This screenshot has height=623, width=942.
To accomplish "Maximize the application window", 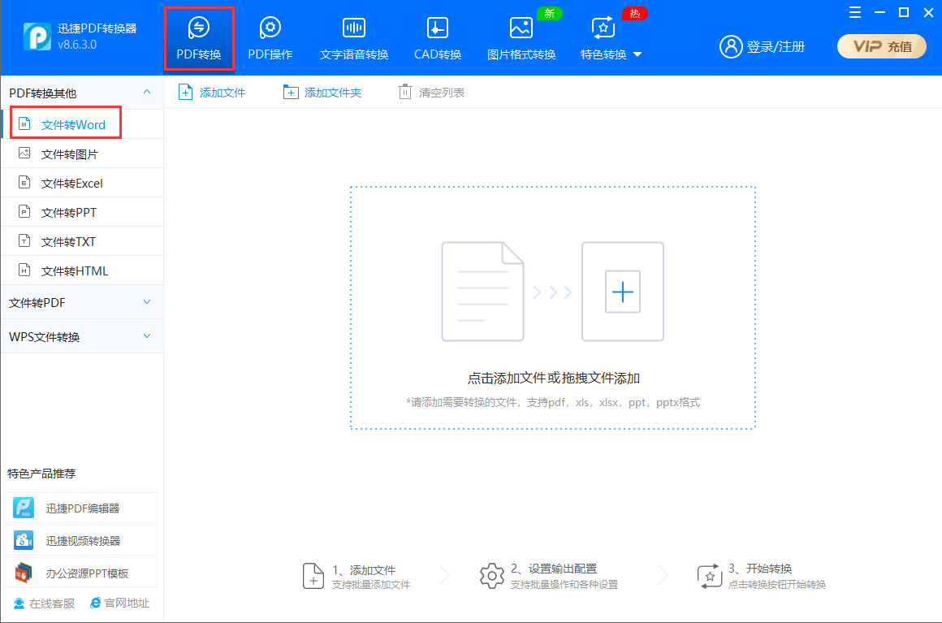I will click(x=904, y=12).
